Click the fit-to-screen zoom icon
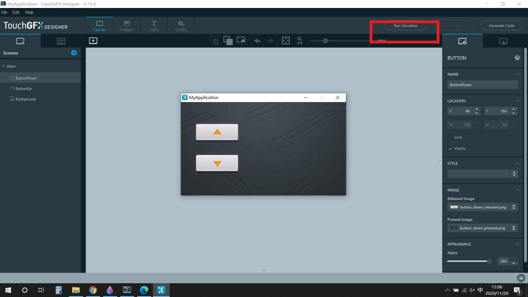This screenshot has height=297, width=528. click(286, 41)
